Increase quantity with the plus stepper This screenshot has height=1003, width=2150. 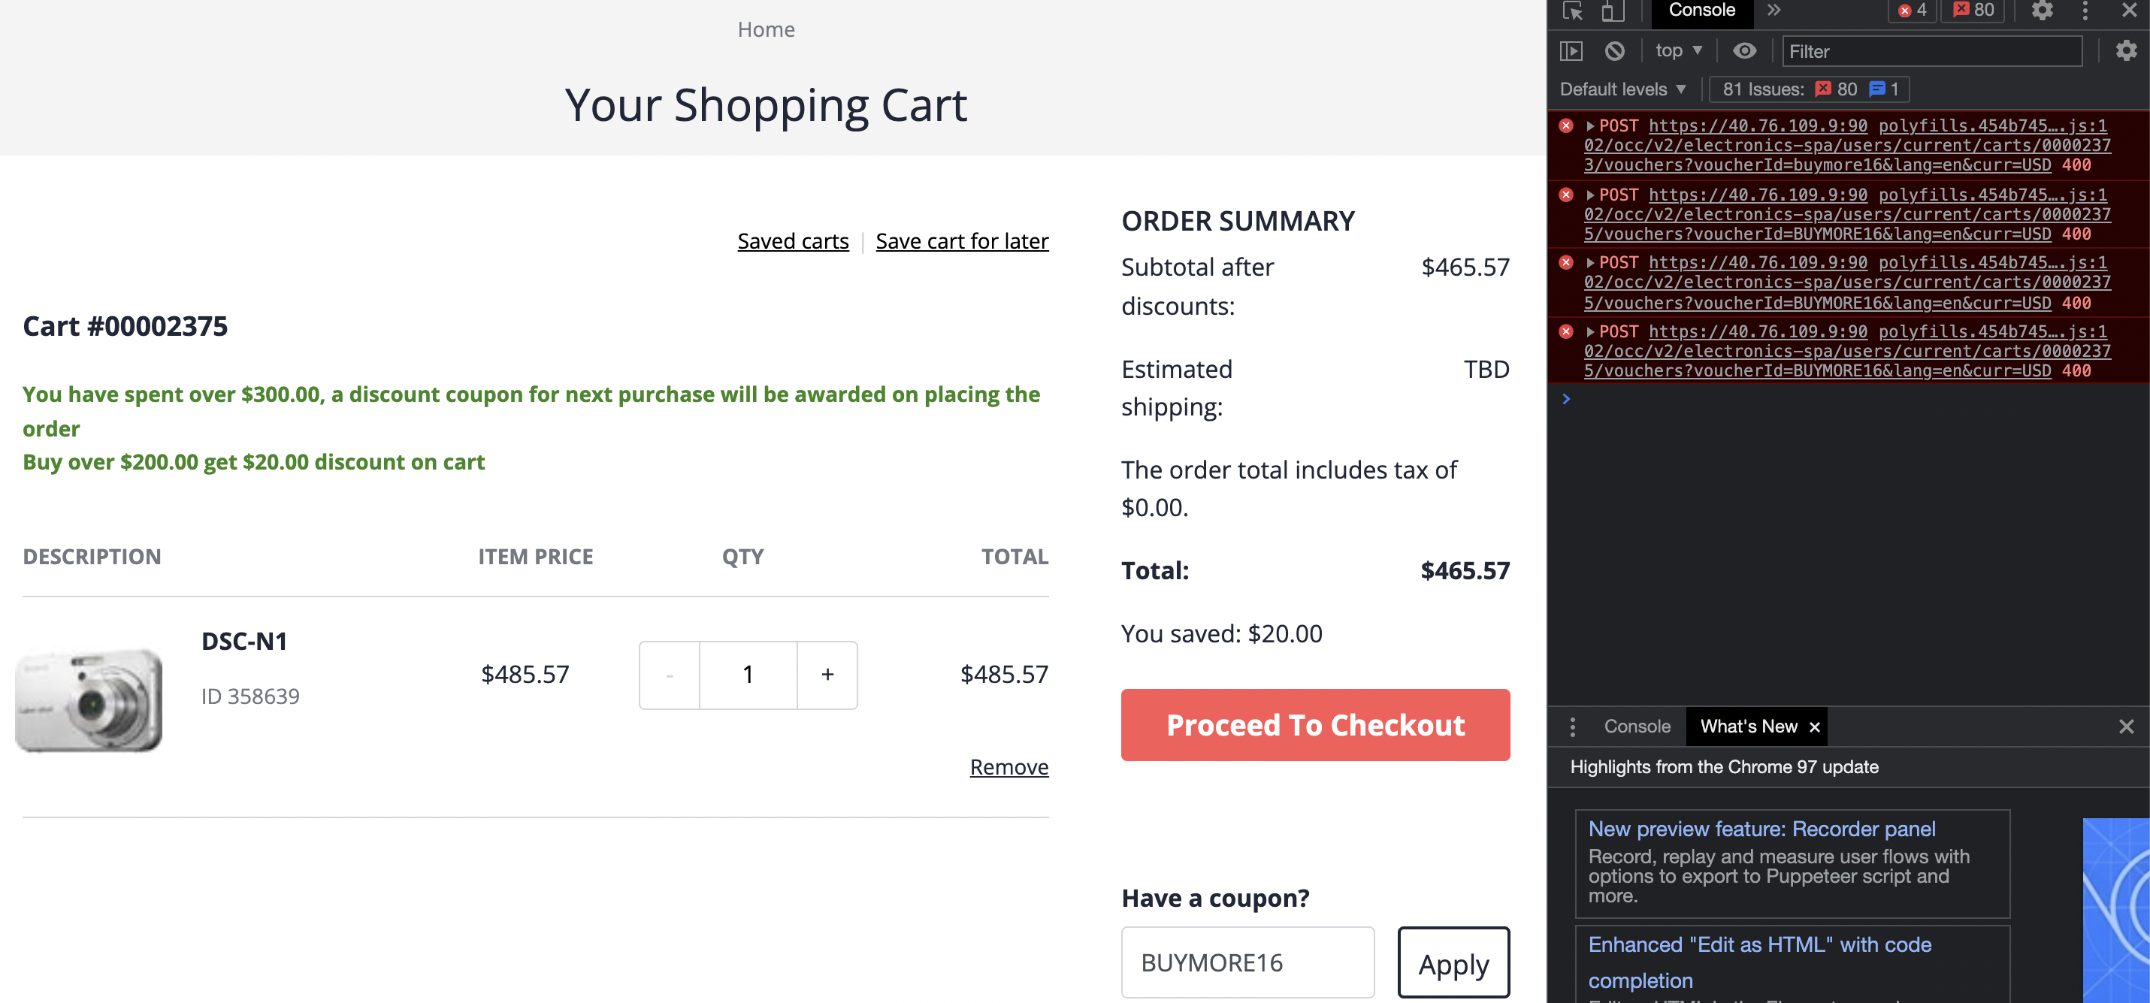(x=827, y=674)
